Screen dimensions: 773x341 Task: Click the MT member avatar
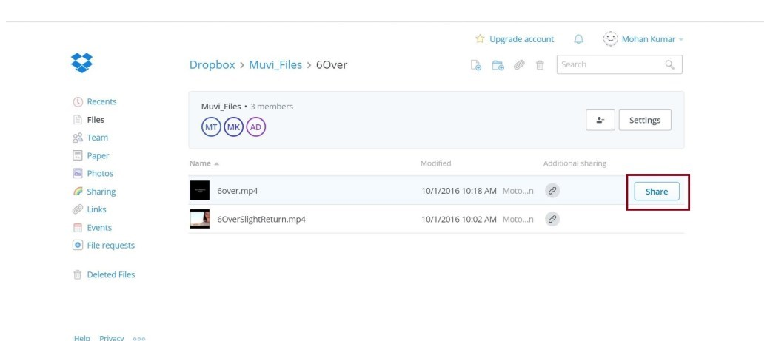pyautogui.click(x=211, y=127)
